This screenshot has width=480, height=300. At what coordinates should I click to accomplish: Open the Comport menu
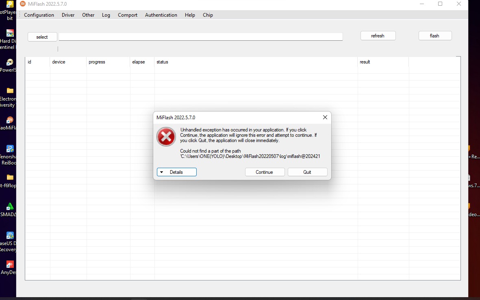[x=128, y=15]
